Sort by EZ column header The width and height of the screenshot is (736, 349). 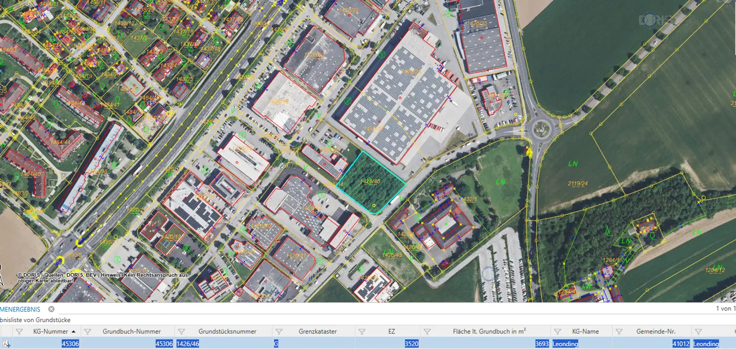[391, 331]
